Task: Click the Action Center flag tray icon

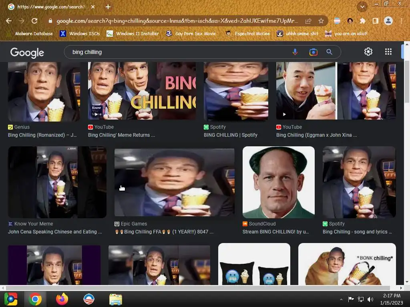Action: point(351,299)
